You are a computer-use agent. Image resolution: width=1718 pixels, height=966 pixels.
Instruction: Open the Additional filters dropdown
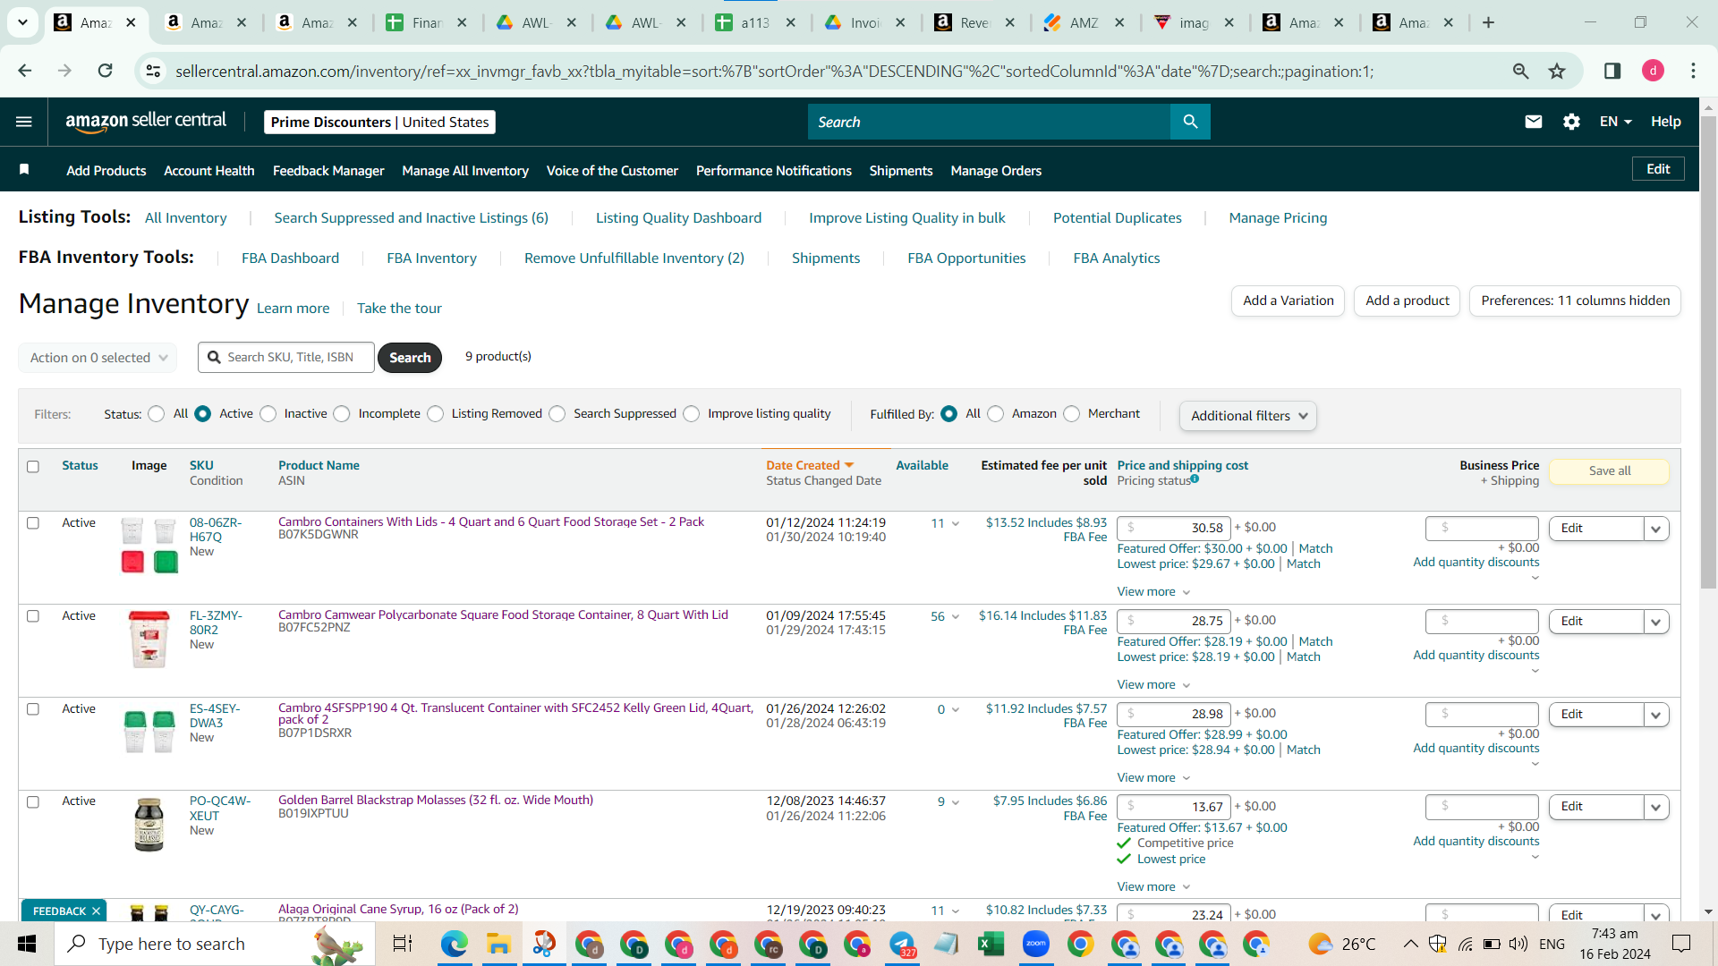click(x=1247, y=416)
